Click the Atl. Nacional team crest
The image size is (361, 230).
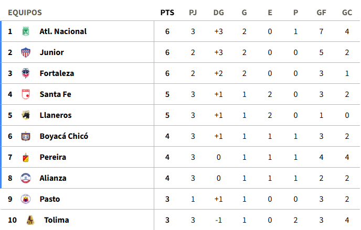pos(26,31)
